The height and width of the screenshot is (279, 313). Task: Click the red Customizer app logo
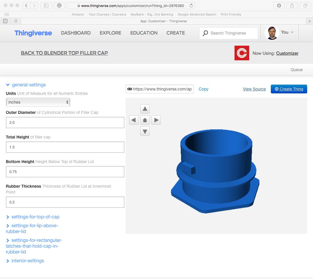point(242,53)
